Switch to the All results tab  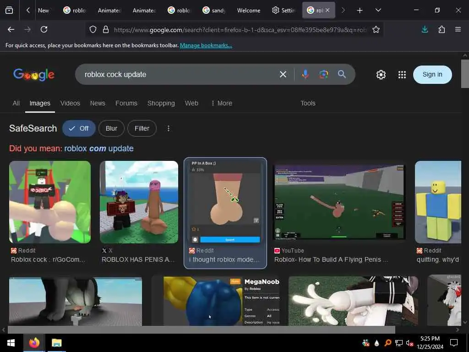16,103
